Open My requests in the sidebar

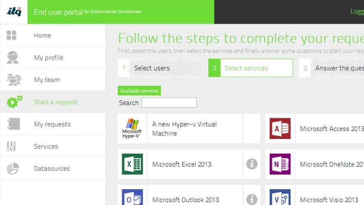(x=53, y=124)
